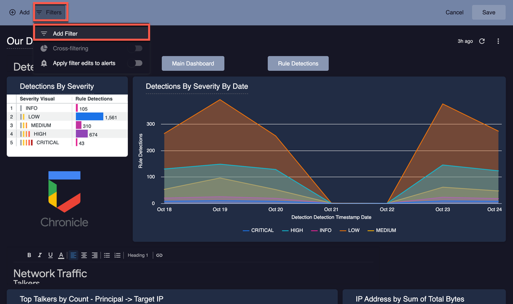
Task: Center-align the text
Action: (84, 255)
